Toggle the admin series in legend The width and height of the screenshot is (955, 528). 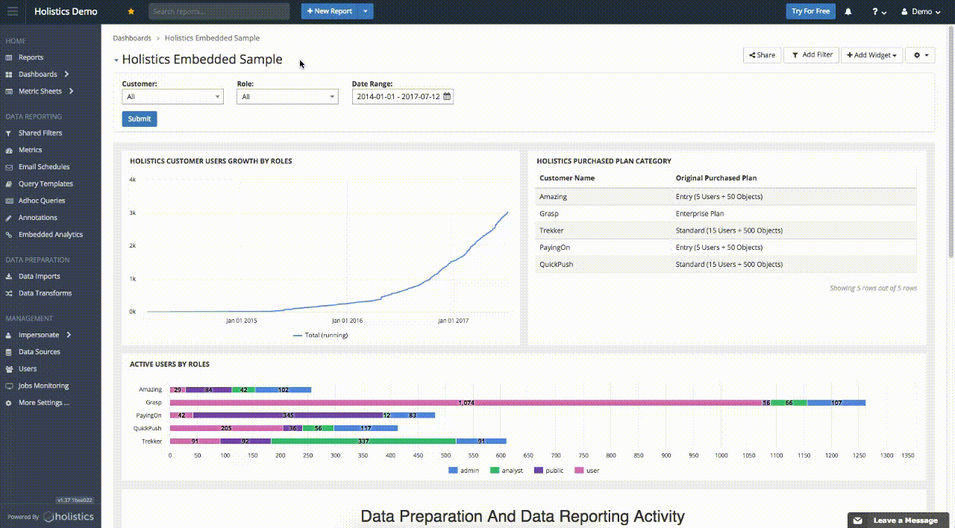pyautogui.click(x=463, y=471)
